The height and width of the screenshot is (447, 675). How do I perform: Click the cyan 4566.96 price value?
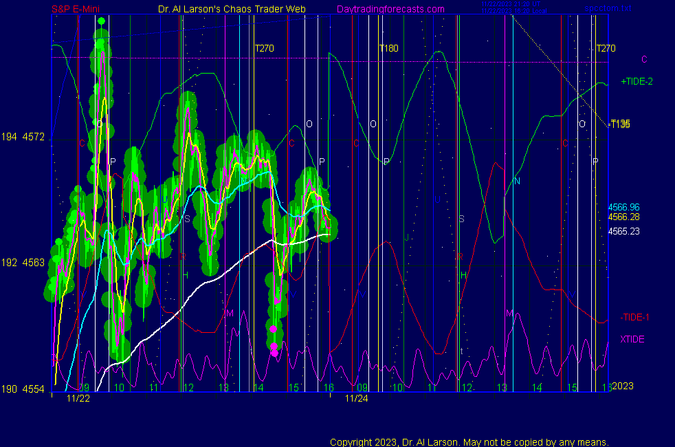(x=623, y=207)
